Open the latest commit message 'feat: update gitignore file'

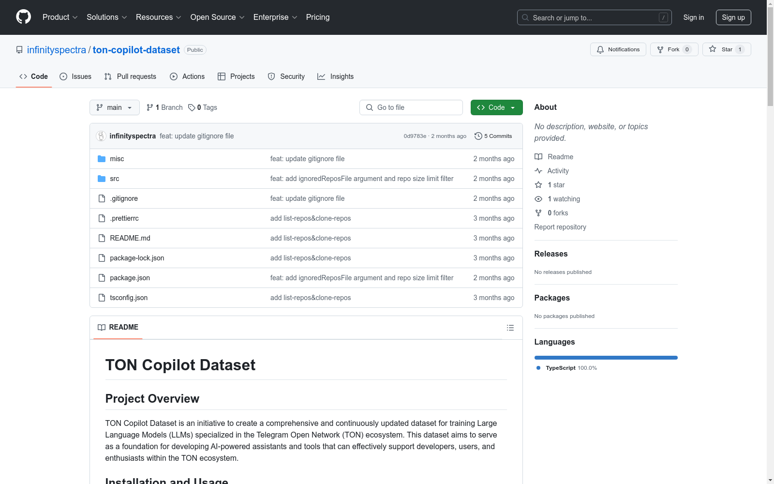click(x=197, y=136)
